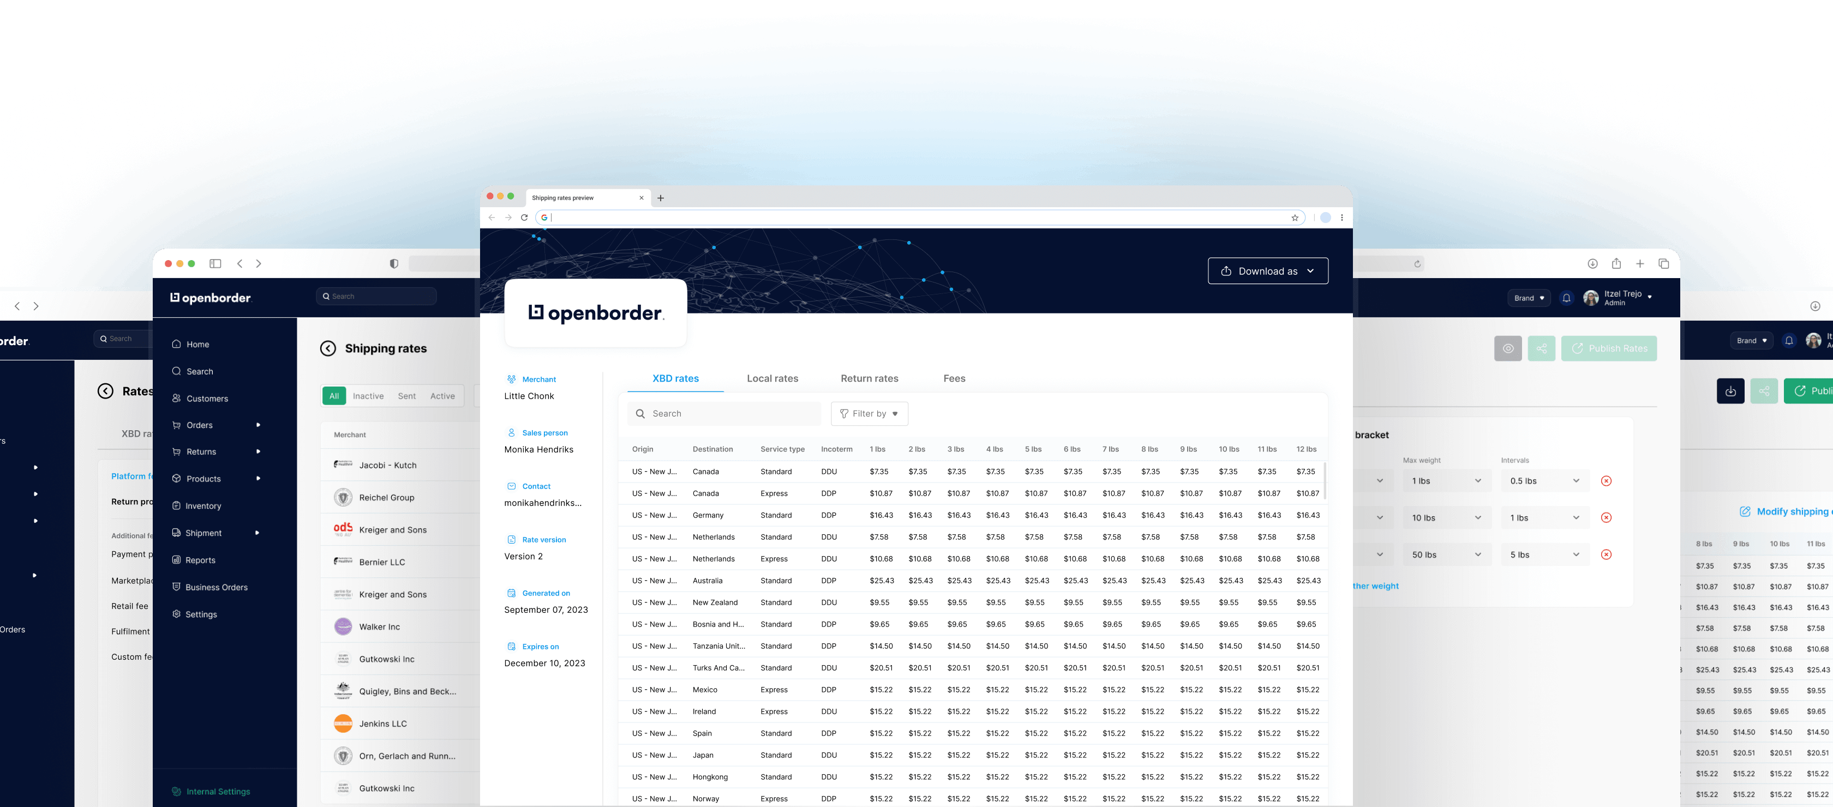Click the openborder logo in top bar
Image resolution: width=1833 pixels, height=807 pixels.
[x=211, y=298]
